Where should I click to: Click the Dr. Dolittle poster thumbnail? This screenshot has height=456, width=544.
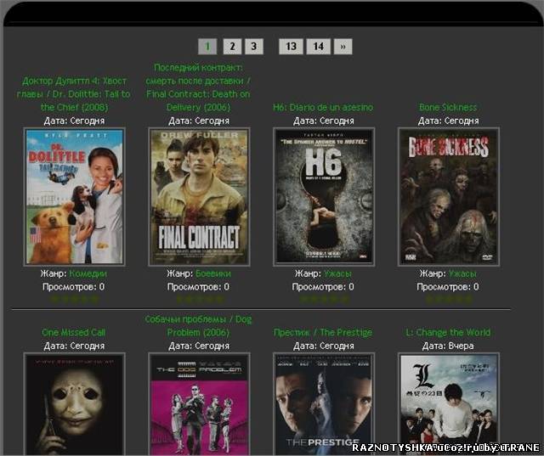coord(74,196)
